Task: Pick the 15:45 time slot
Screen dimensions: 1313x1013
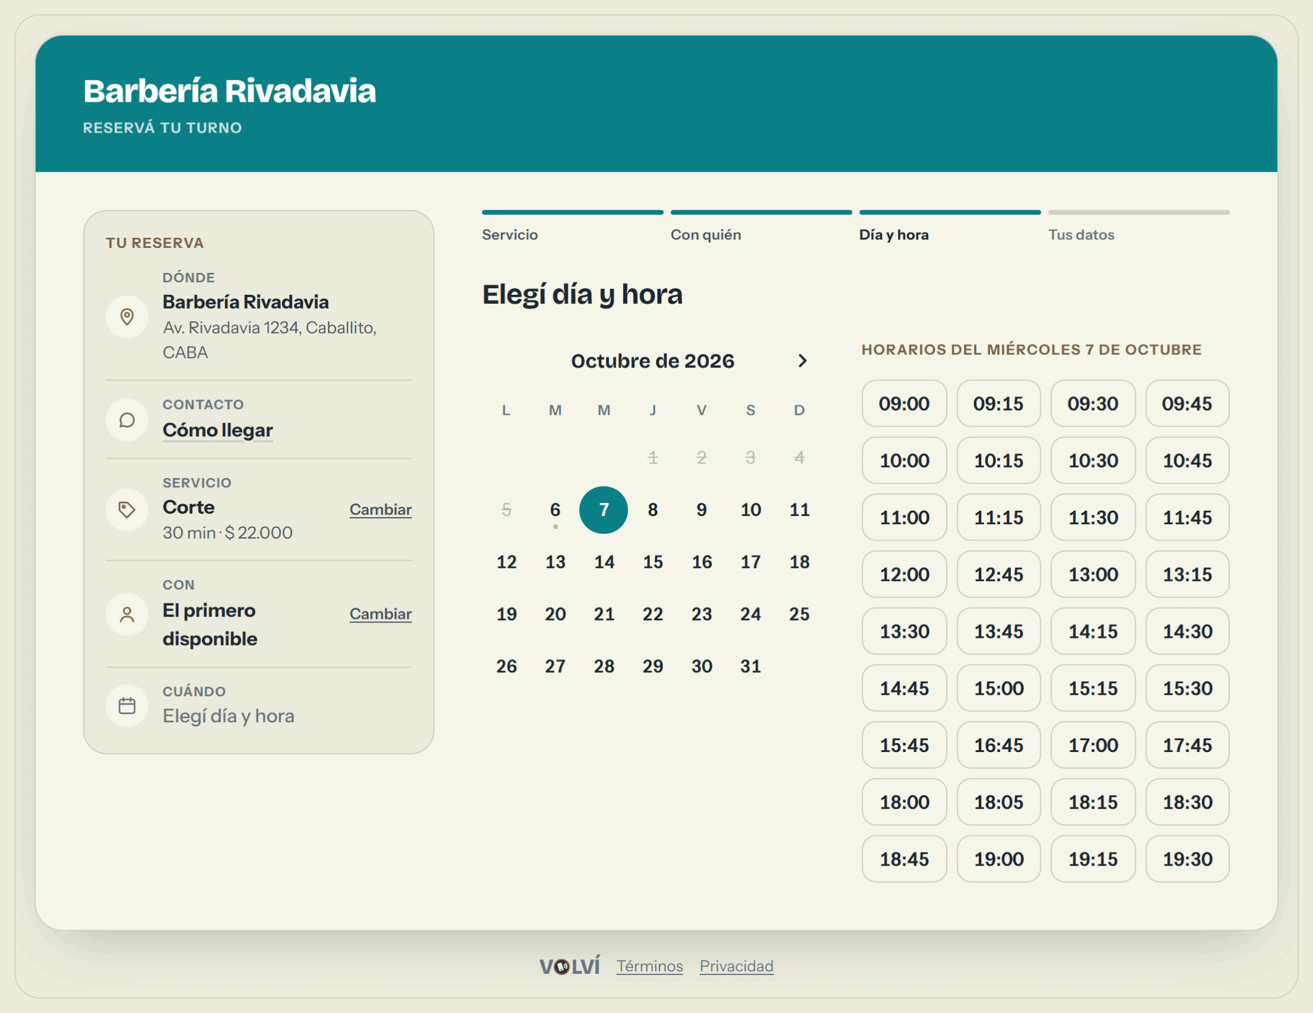Action: [x=904, y=745]
